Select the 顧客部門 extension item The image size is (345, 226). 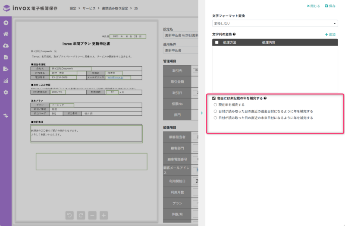[x=177, y=148]
